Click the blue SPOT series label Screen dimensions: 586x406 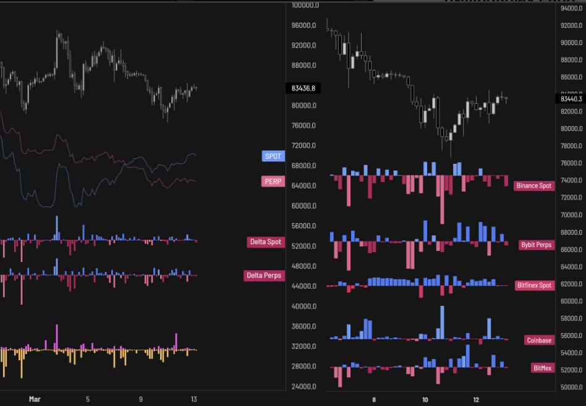click(273, 156)
